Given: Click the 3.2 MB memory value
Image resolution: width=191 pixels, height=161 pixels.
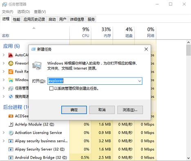Looking at the screenshot, I should (x=105, y=141).
